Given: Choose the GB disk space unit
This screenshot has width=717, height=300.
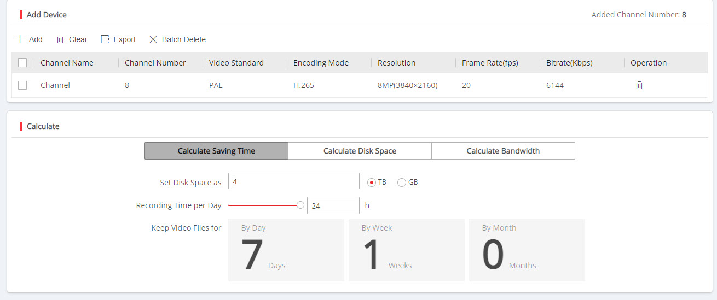Looking at the screenshot, I should 402,183.
